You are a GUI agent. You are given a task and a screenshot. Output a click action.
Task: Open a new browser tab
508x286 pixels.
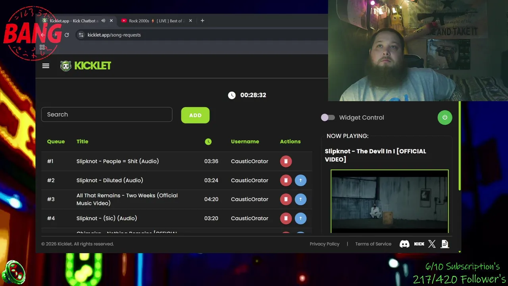(202, 21)
